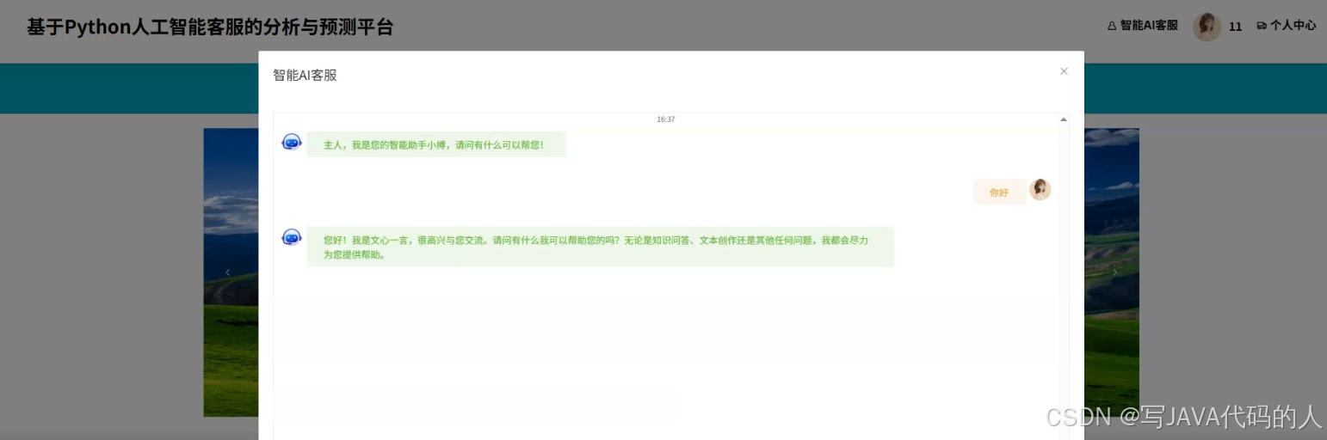Click username 11 in header
The image size is (1327, 440).
click(1235, 27)
